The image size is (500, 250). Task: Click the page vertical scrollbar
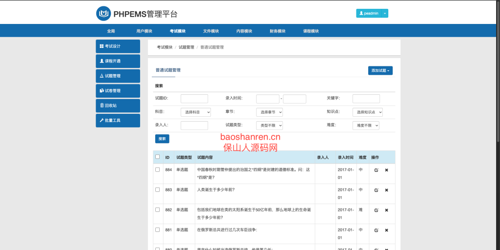pyautogui.click(x=498, y=70)
